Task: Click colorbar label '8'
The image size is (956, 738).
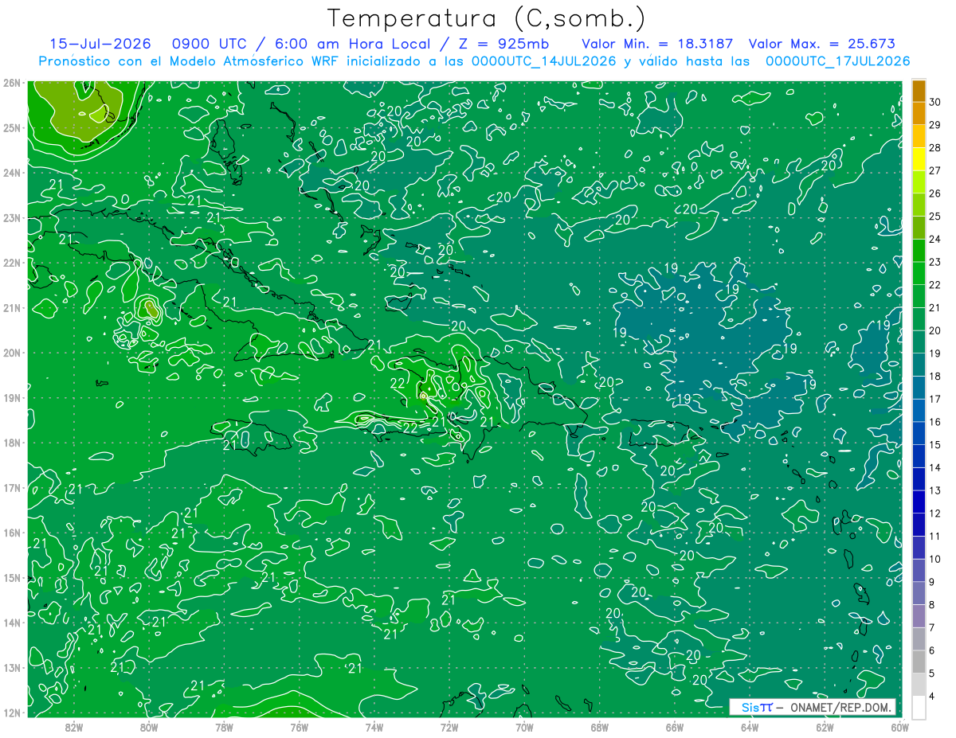Action: click(x=931, y=604)
